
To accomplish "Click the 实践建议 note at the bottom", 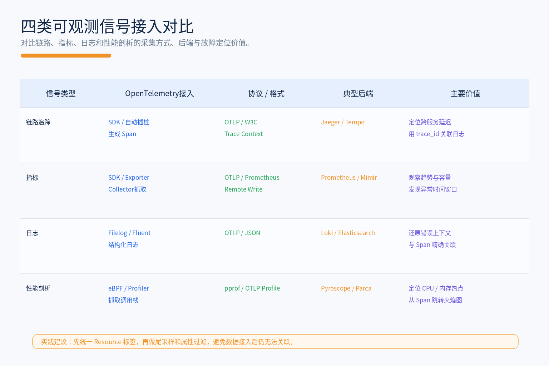I will point(275,342).
